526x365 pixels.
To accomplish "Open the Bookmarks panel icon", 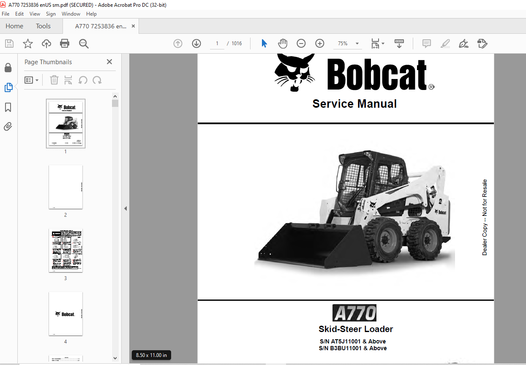I will pos(8,107).
